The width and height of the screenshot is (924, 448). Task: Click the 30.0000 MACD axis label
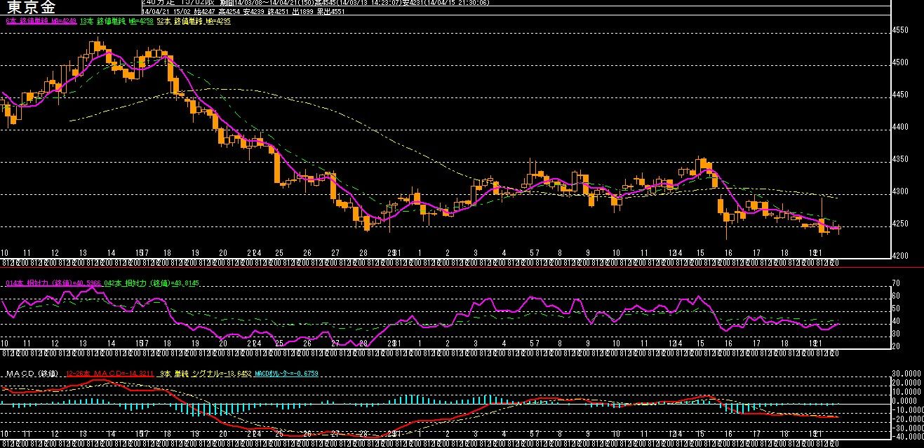pos(905,374)
